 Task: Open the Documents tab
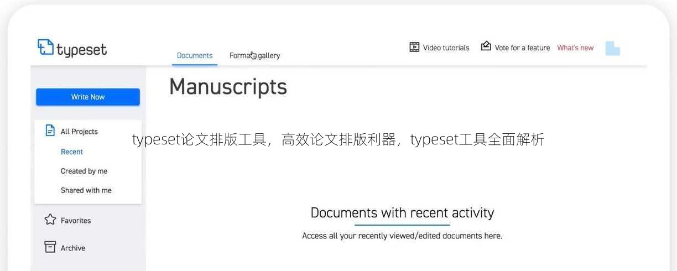(x=195, y=56)
